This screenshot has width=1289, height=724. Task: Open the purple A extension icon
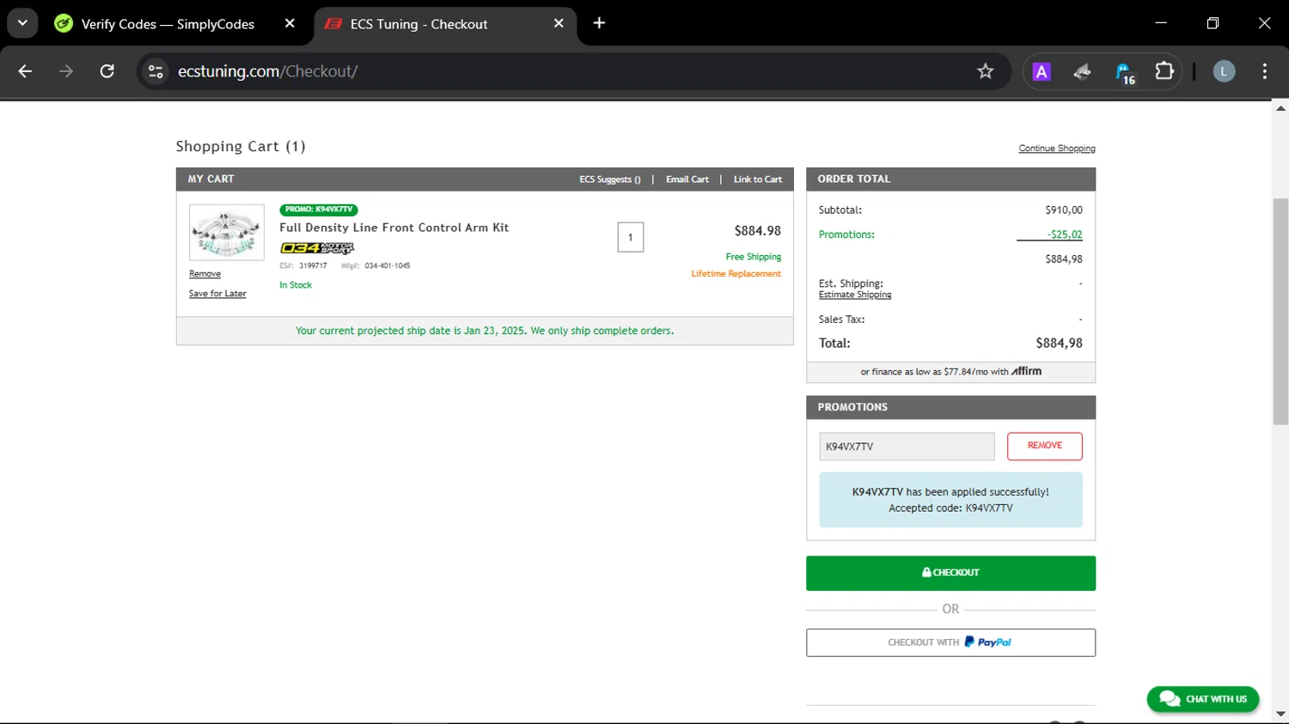[1042, 72]
